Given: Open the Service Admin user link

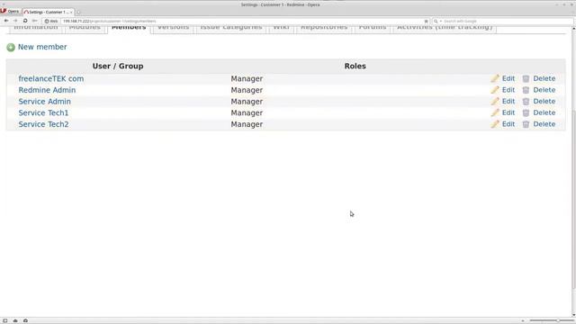Looking at the screenshot, I should (x=44, y=102).
